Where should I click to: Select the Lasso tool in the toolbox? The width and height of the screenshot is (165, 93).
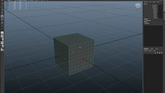[x=2, y=4]
